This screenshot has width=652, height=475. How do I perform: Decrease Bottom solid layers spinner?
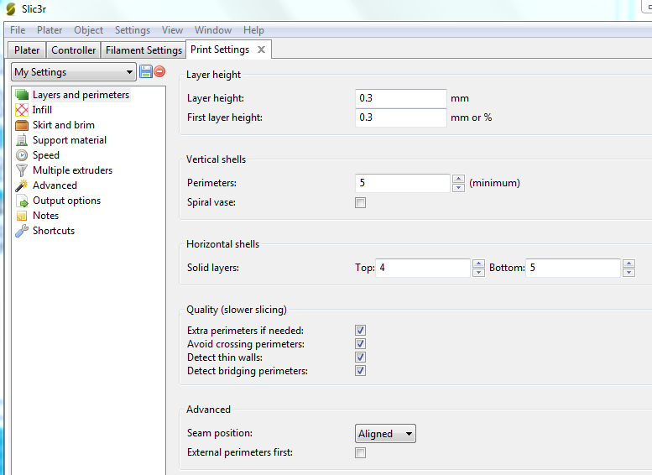pyautogui.click(x=629, y=273)
